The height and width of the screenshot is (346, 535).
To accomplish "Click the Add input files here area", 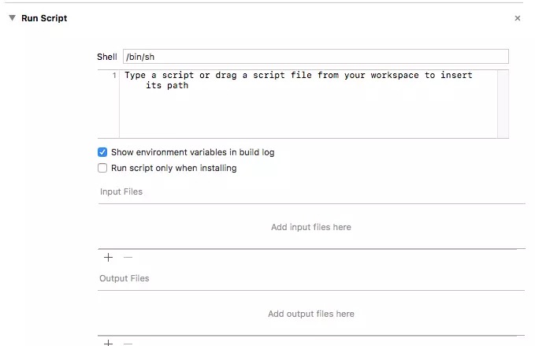I will point(311,227).
